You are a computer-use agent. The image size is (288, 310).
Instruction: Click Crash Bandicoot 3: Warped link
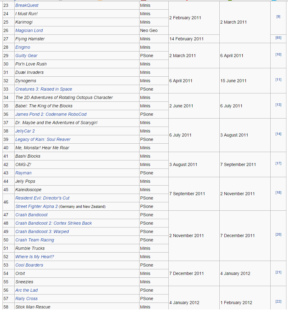click(x=42, y=231)
